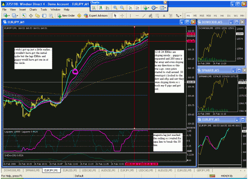
Task: Open the Charts menu
Action: 33,10
